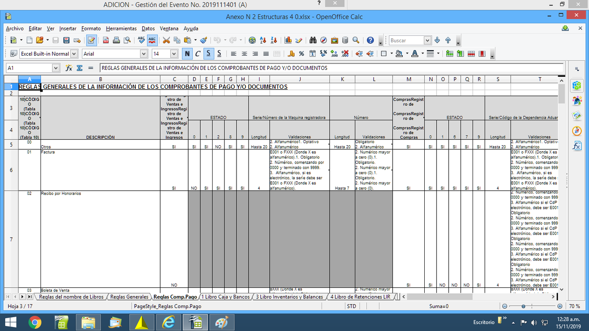Open the Function Wizard icon
Image resolution: width=589 pixels, height=331 pixels.
[x=69, y=68]
